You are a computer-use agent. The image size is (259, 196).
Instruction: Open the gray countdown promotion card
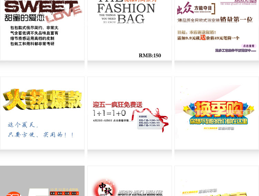point(42,181)
